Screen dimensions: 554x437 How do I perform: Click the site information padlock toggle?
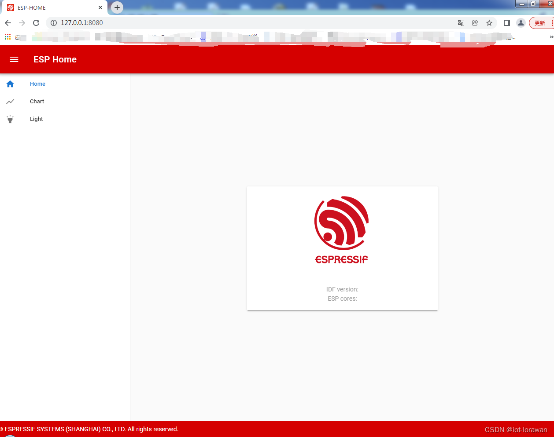(x=53, y=23)
